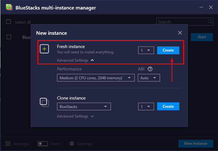This screenshot has height=151, width=218.
Task: Collapse Fresh instance Advanced Settings
Action: click(75, 60)
